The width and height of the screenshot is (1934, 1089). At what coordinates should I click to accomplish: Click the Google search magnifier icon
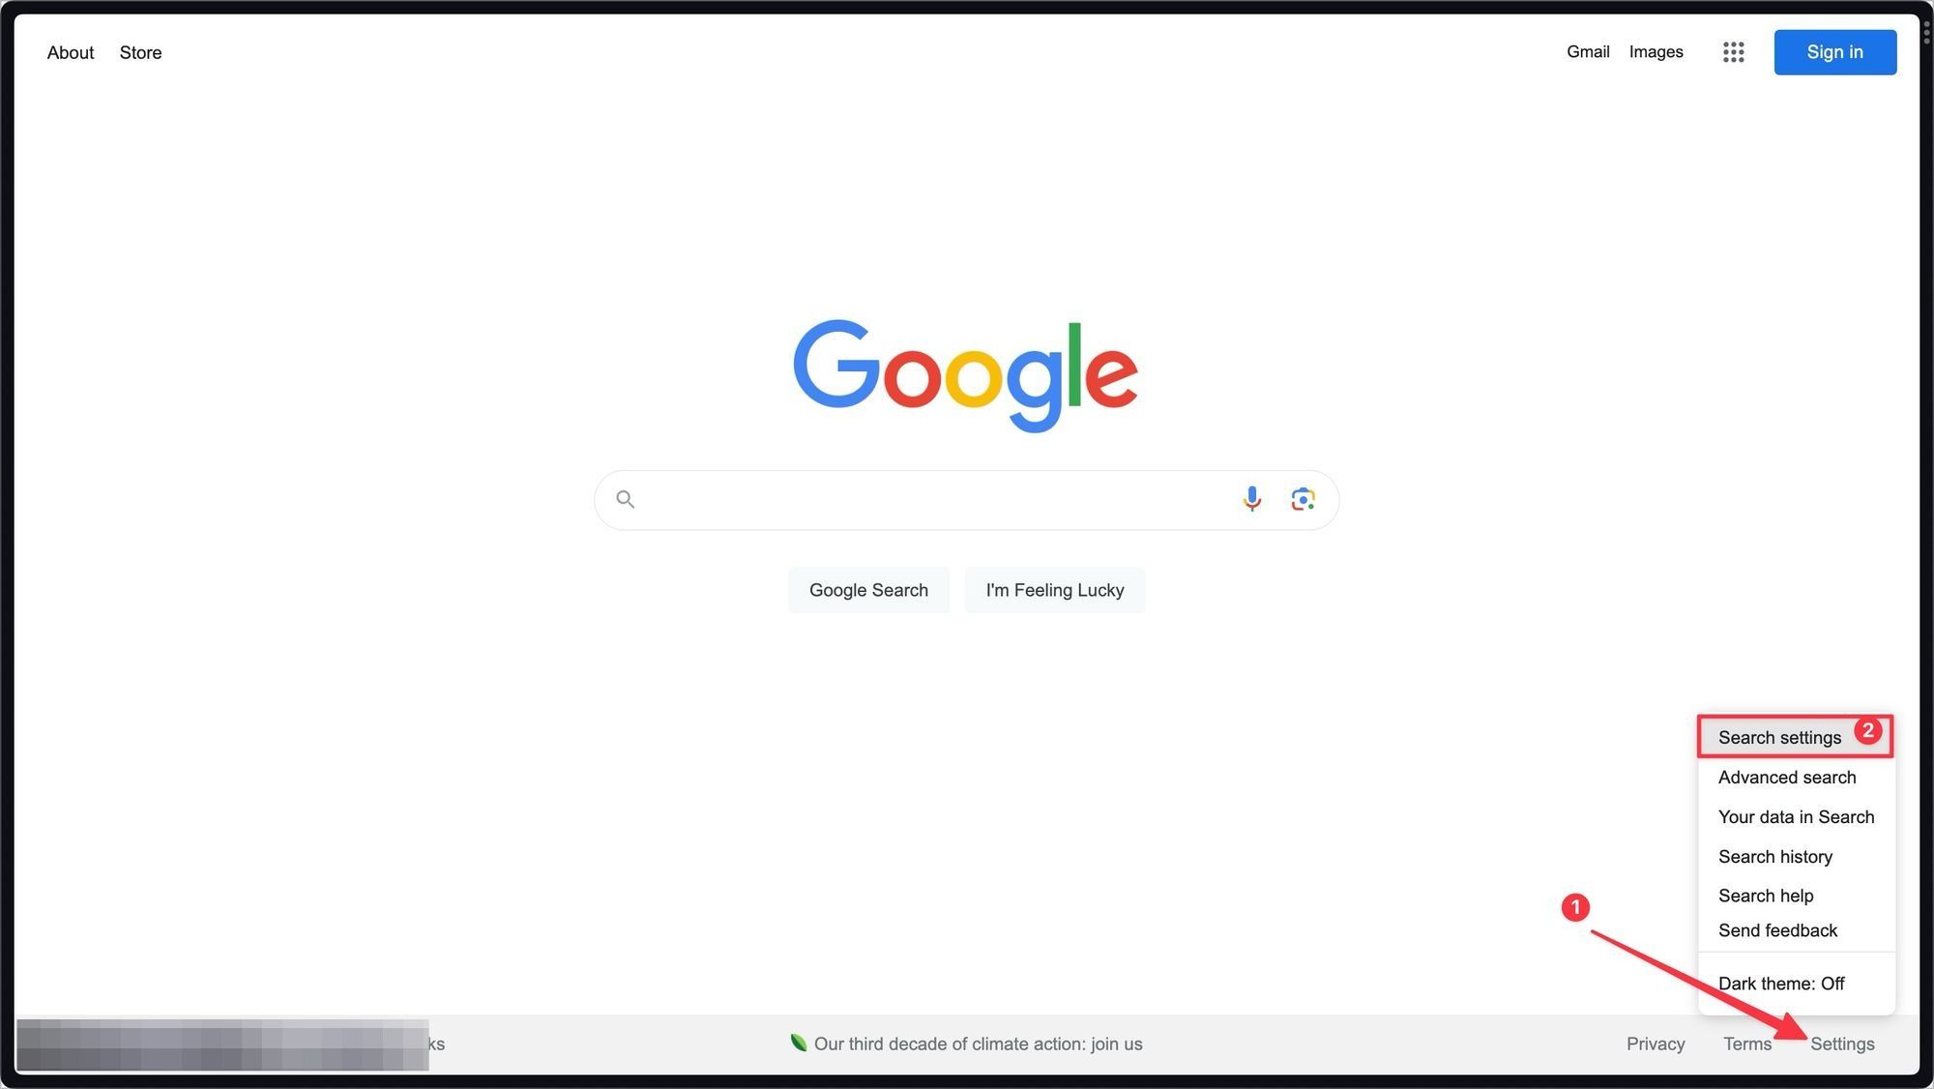(x=625, y=498)
